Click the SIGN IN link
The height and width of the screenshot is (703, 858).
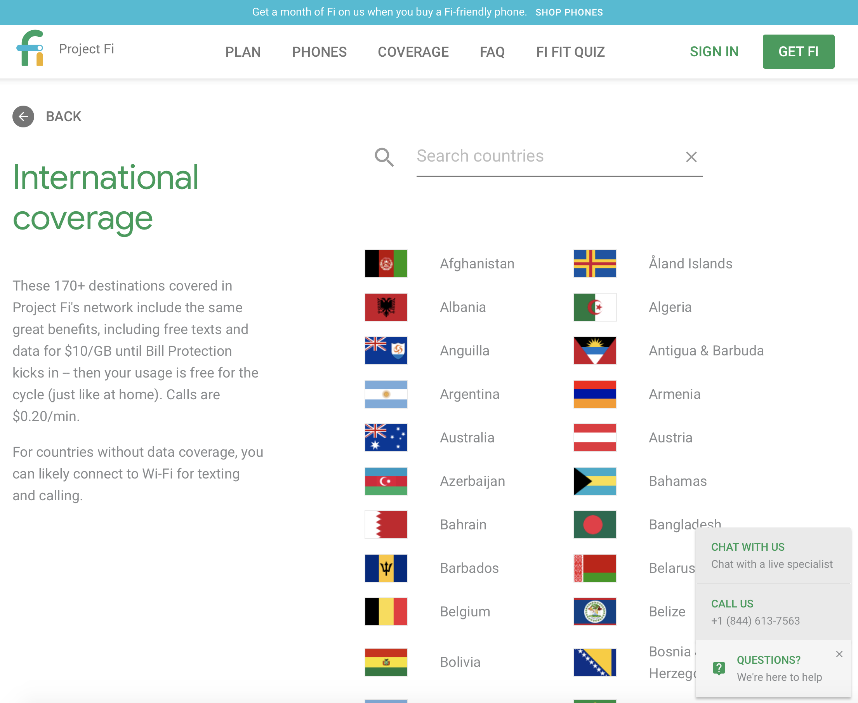[x=714, y=51]
